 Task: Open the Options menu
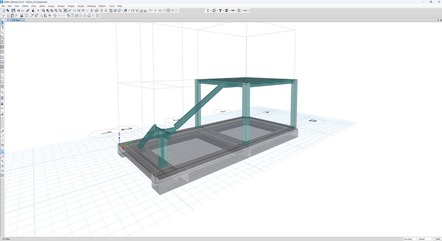coord(102,6)
